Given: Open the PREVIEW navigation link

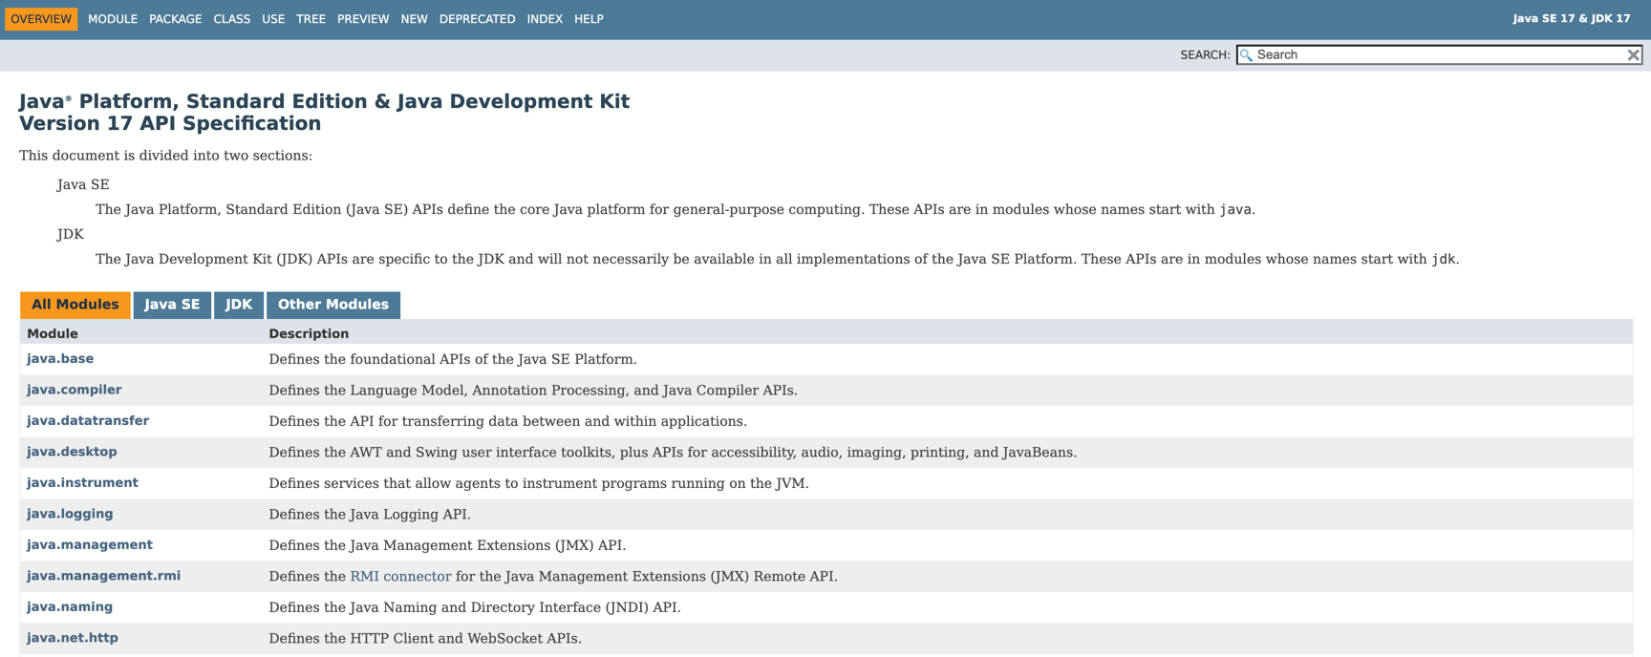Looking at the screenshot, I should 363,19.
